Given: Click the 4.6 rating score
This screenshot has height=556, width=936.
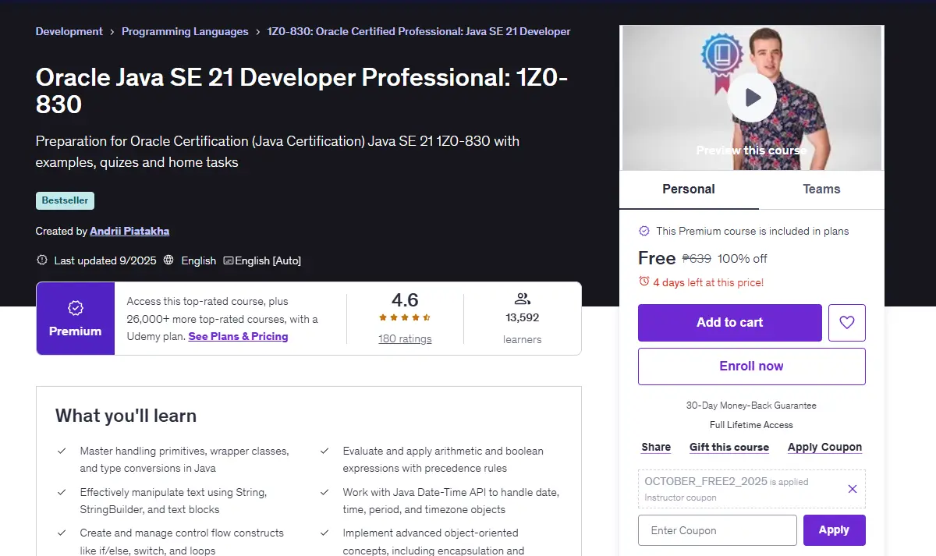Looking at the screenshot, I should pos(405,300).
